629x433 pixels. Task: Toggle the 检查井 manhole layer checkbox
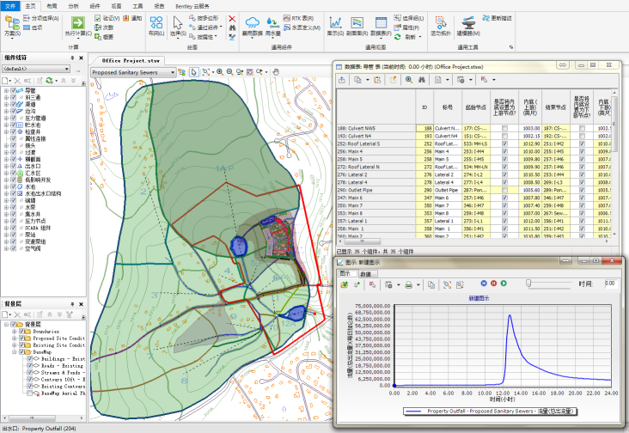(14, 132)
